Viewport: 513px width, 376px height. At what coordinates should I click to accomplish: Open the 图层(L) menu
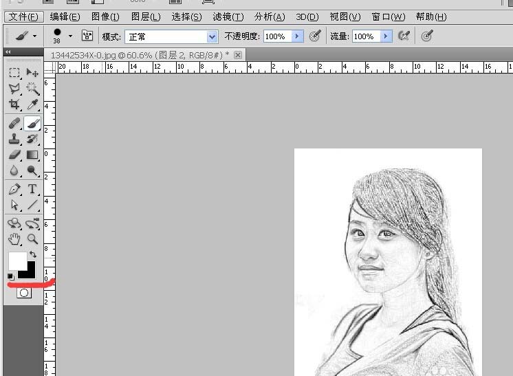click(x=146, y=16)
